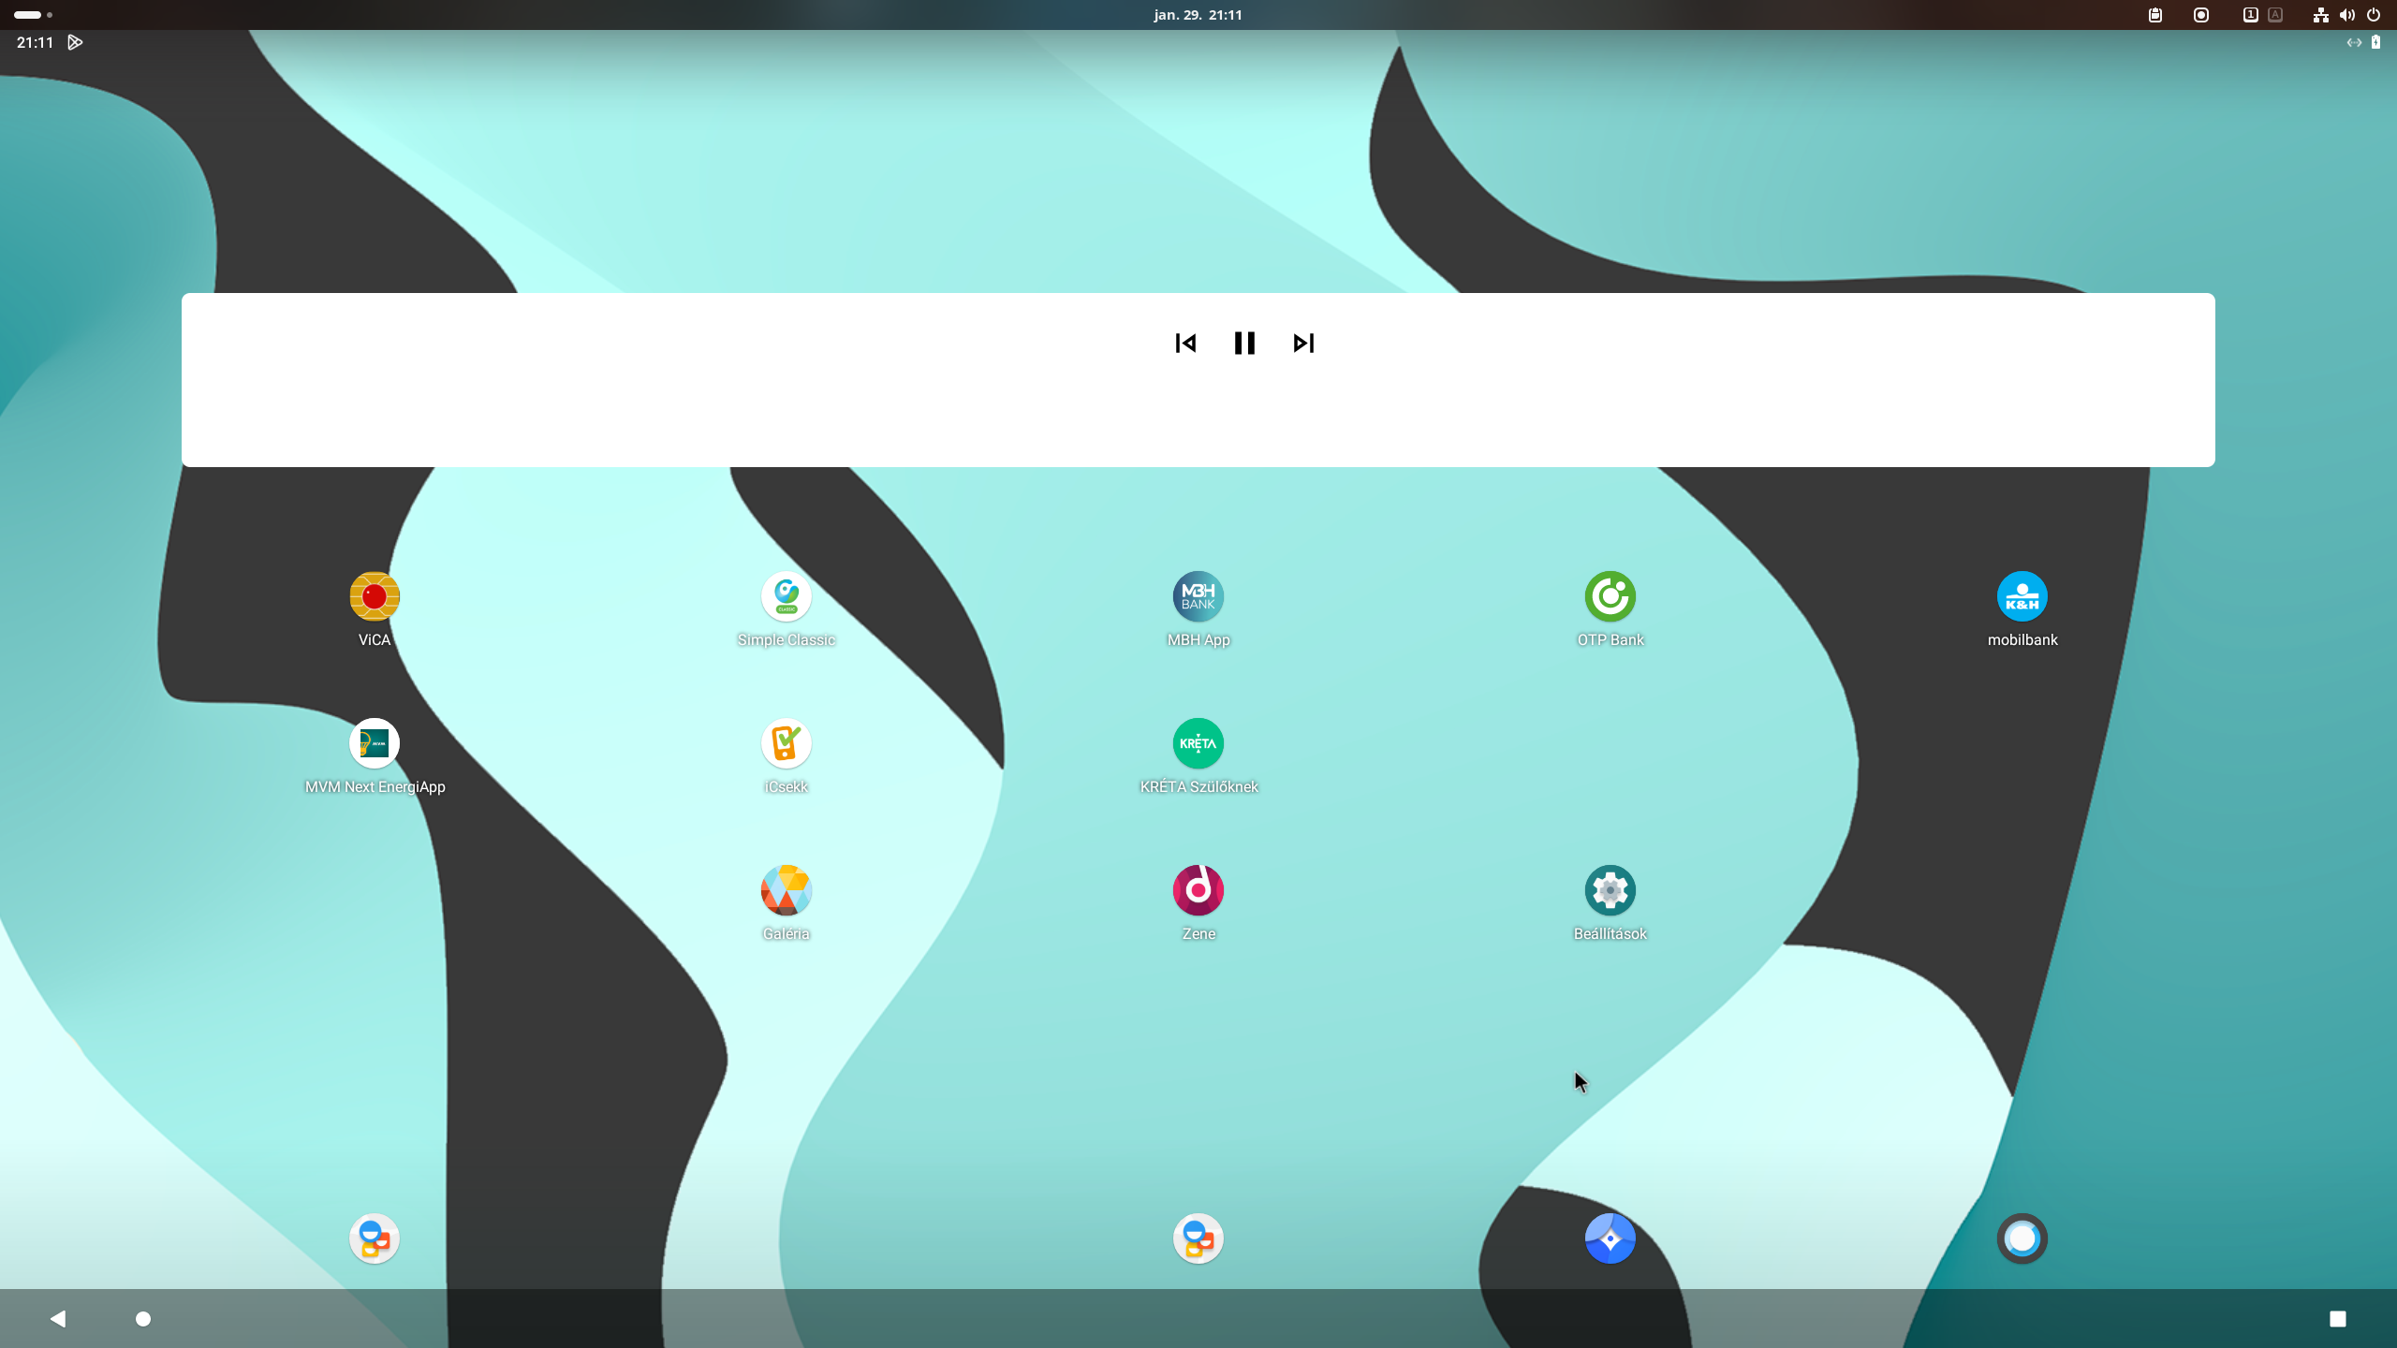Launch the K&H mobilbank app
Image resolution: width=2397 pixels, height=1348 pixels.
tap(2022, 596)
